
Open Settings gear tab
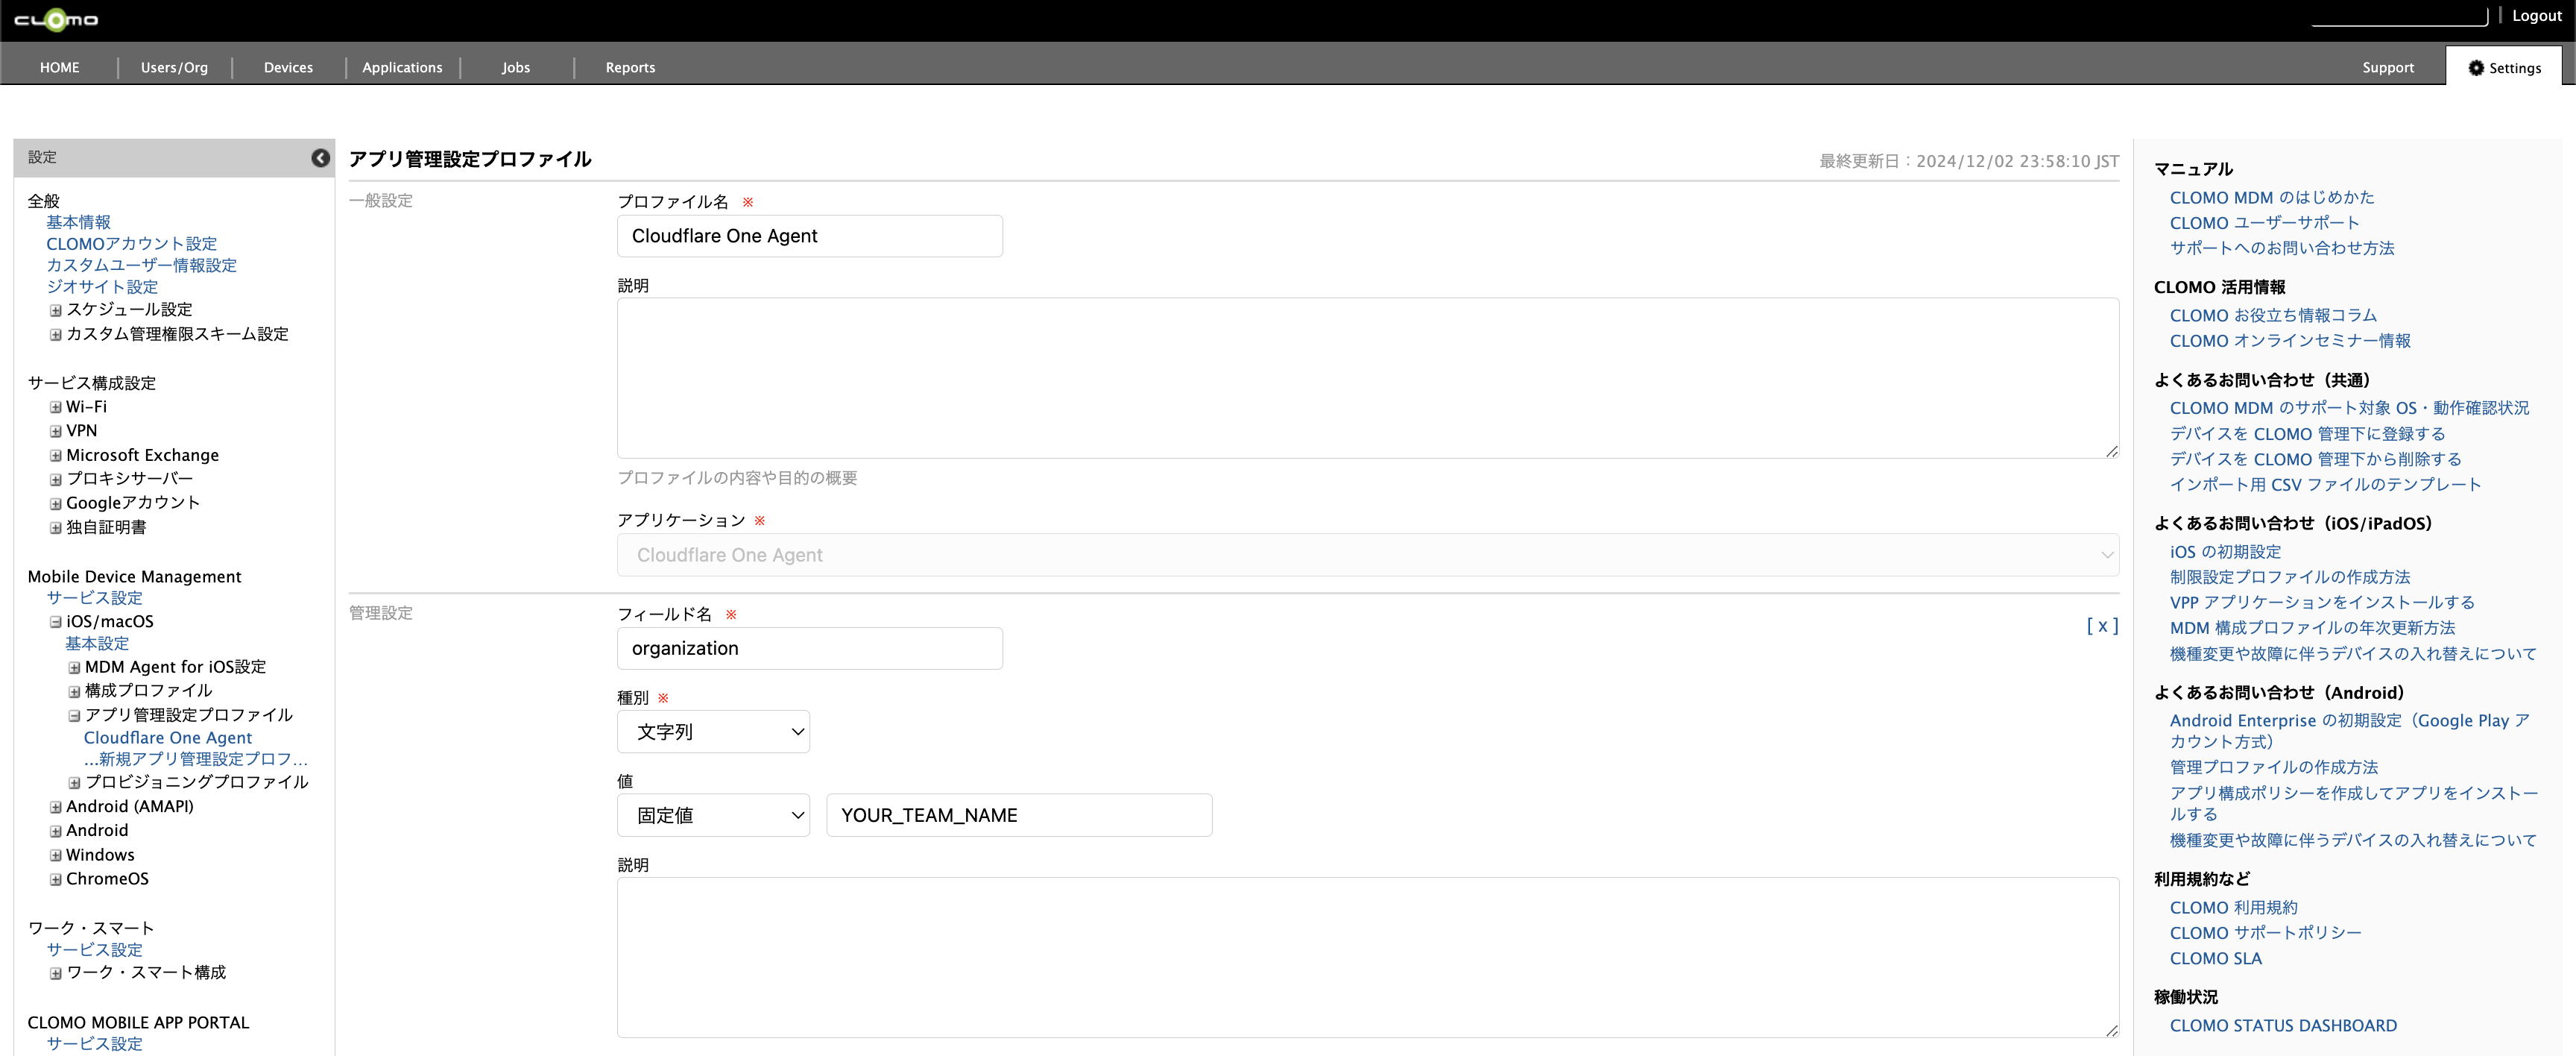[2504, 68]
